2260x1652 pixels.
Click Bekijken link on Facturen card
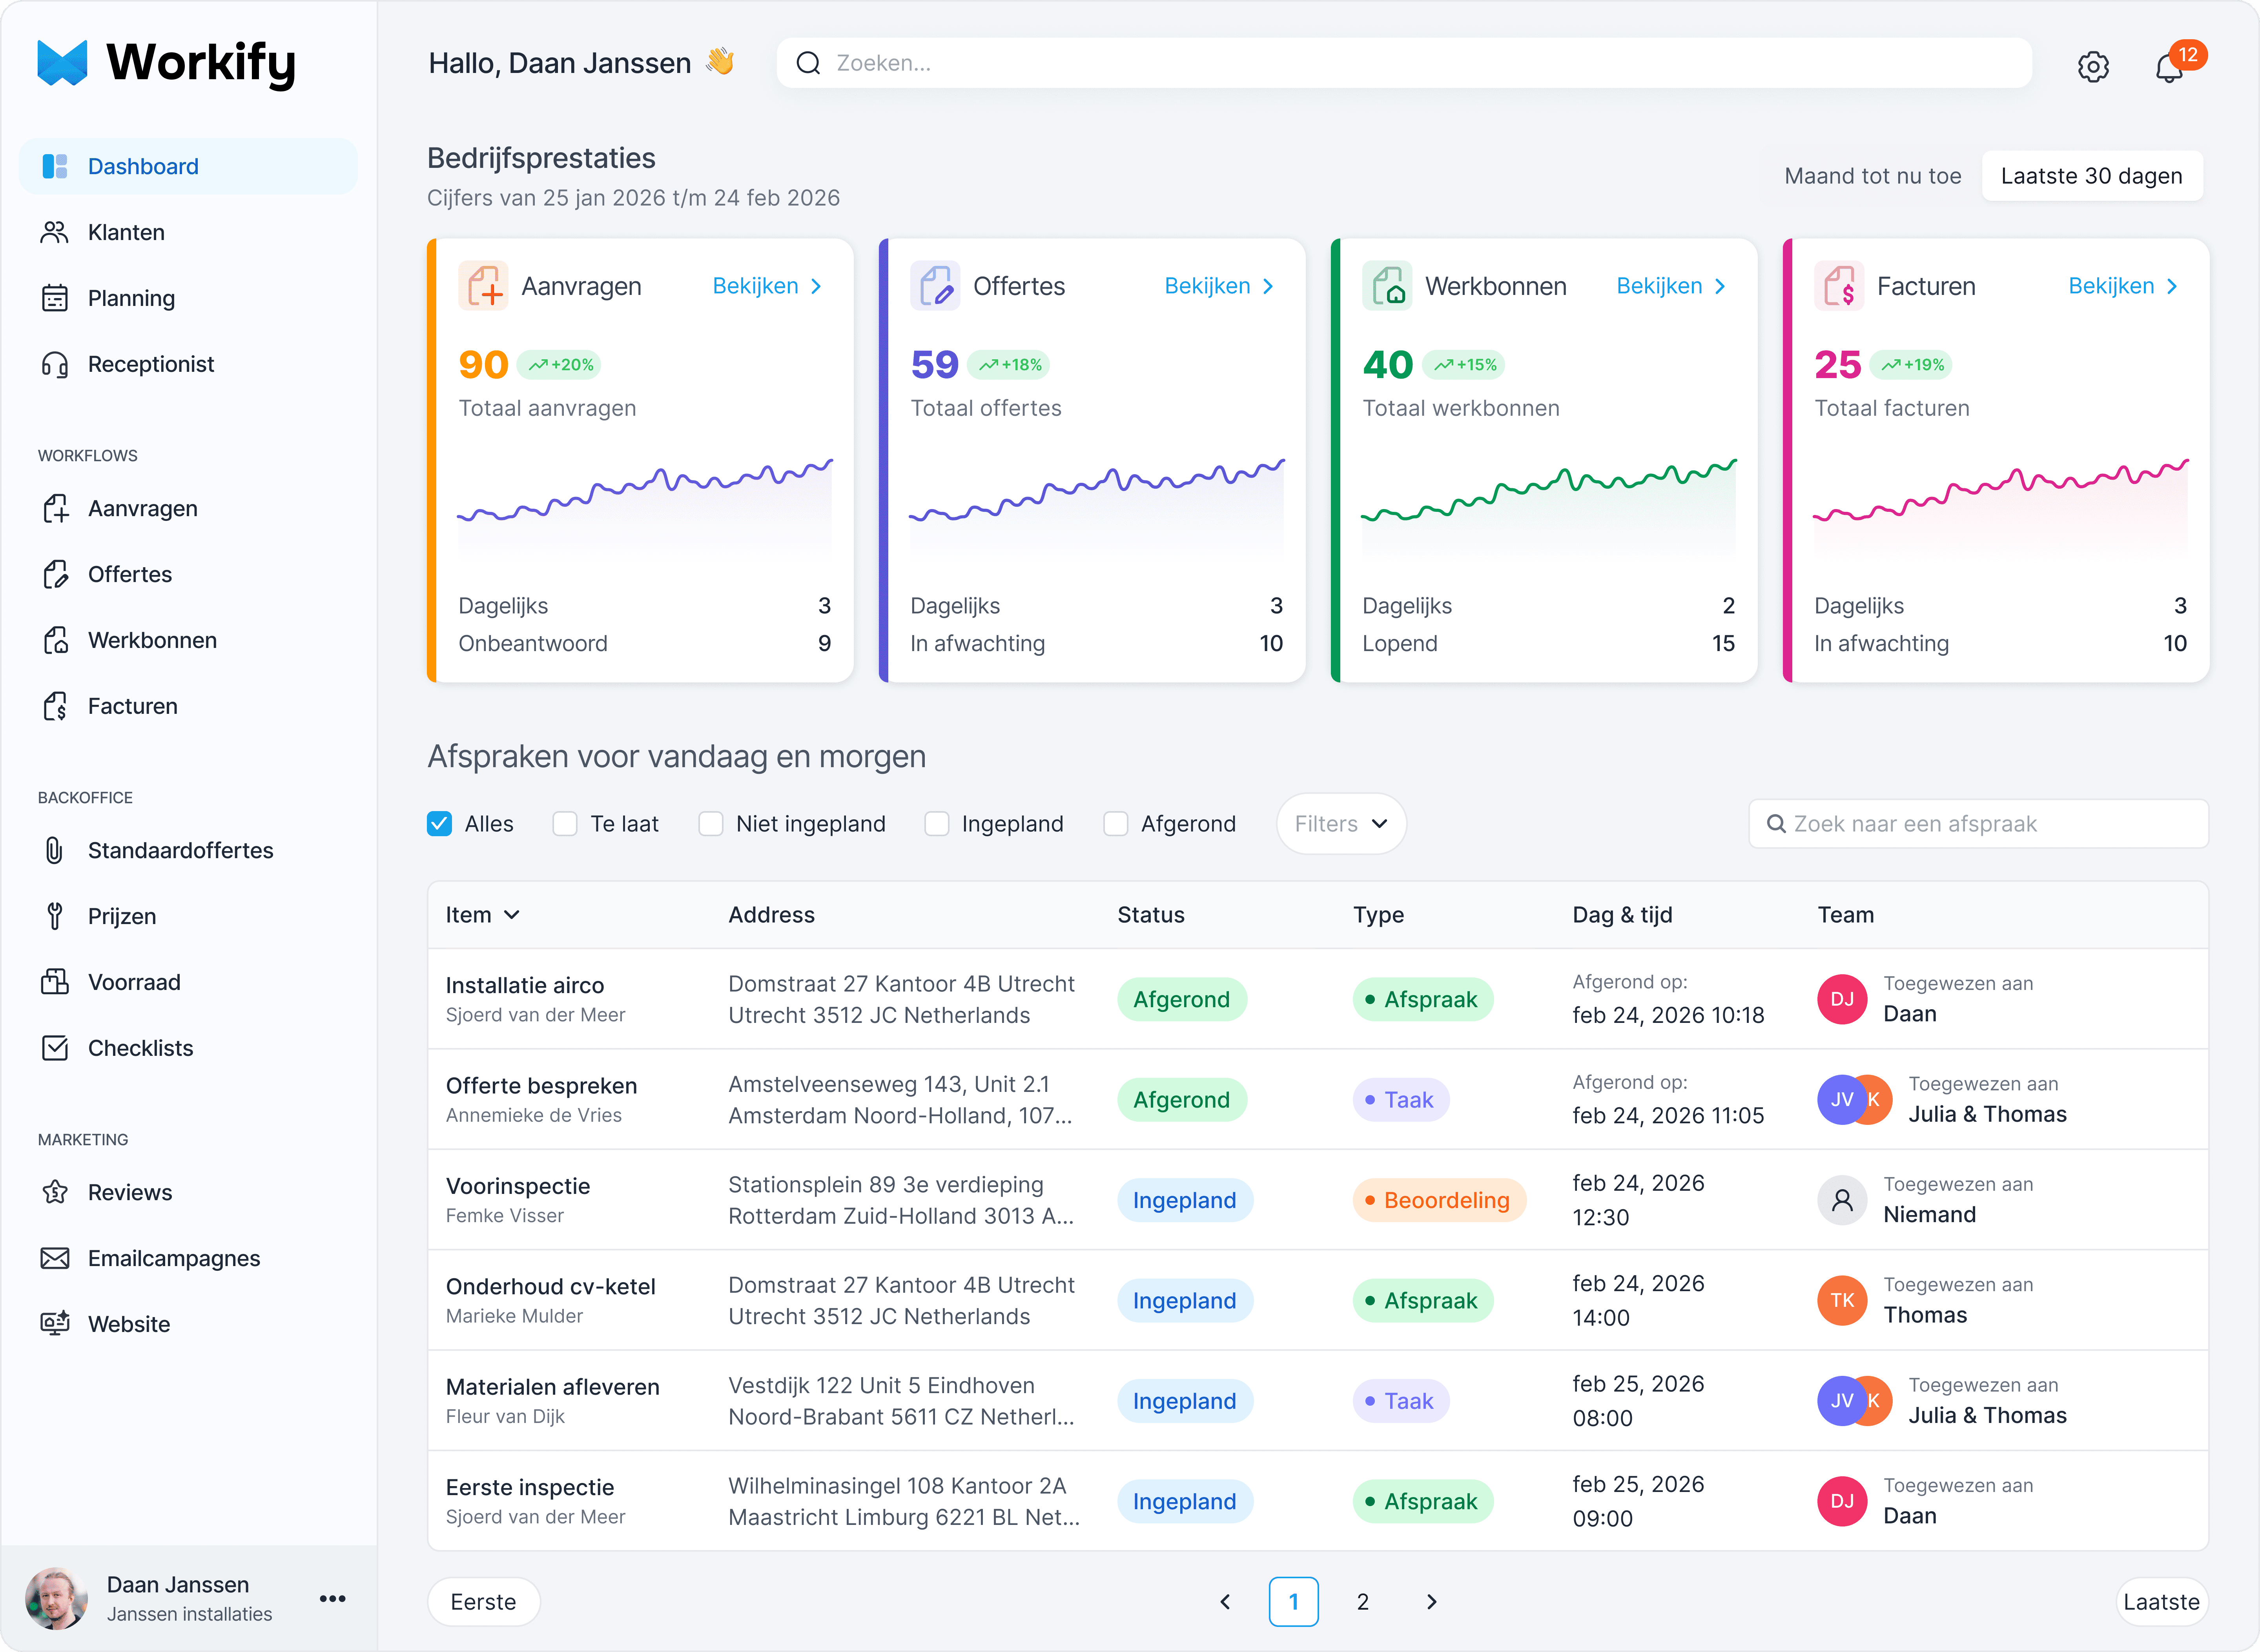[2124, 286]
